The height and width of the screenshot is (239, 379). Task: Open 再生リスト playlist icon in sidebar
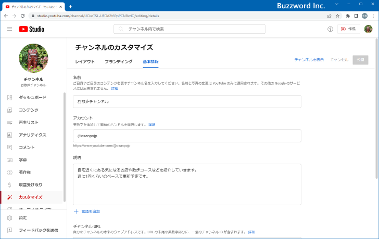pos(10,123)
